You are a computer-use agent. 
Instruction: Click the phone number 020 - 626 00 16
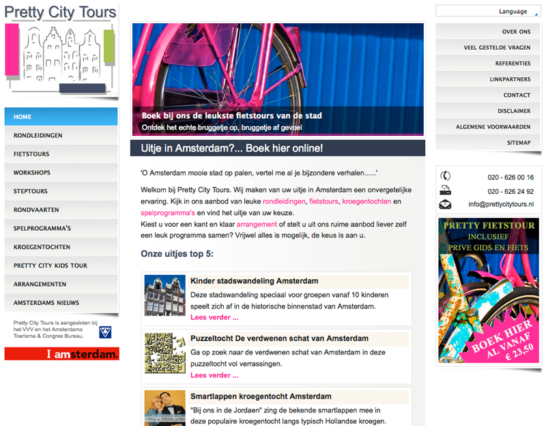pyautogui.click(x=511, y=177)
